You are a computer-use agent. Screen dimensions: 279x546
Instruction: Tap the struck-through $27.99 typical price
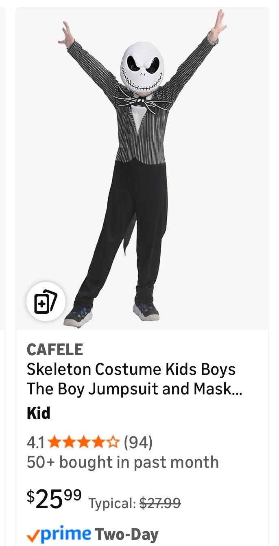160,504
